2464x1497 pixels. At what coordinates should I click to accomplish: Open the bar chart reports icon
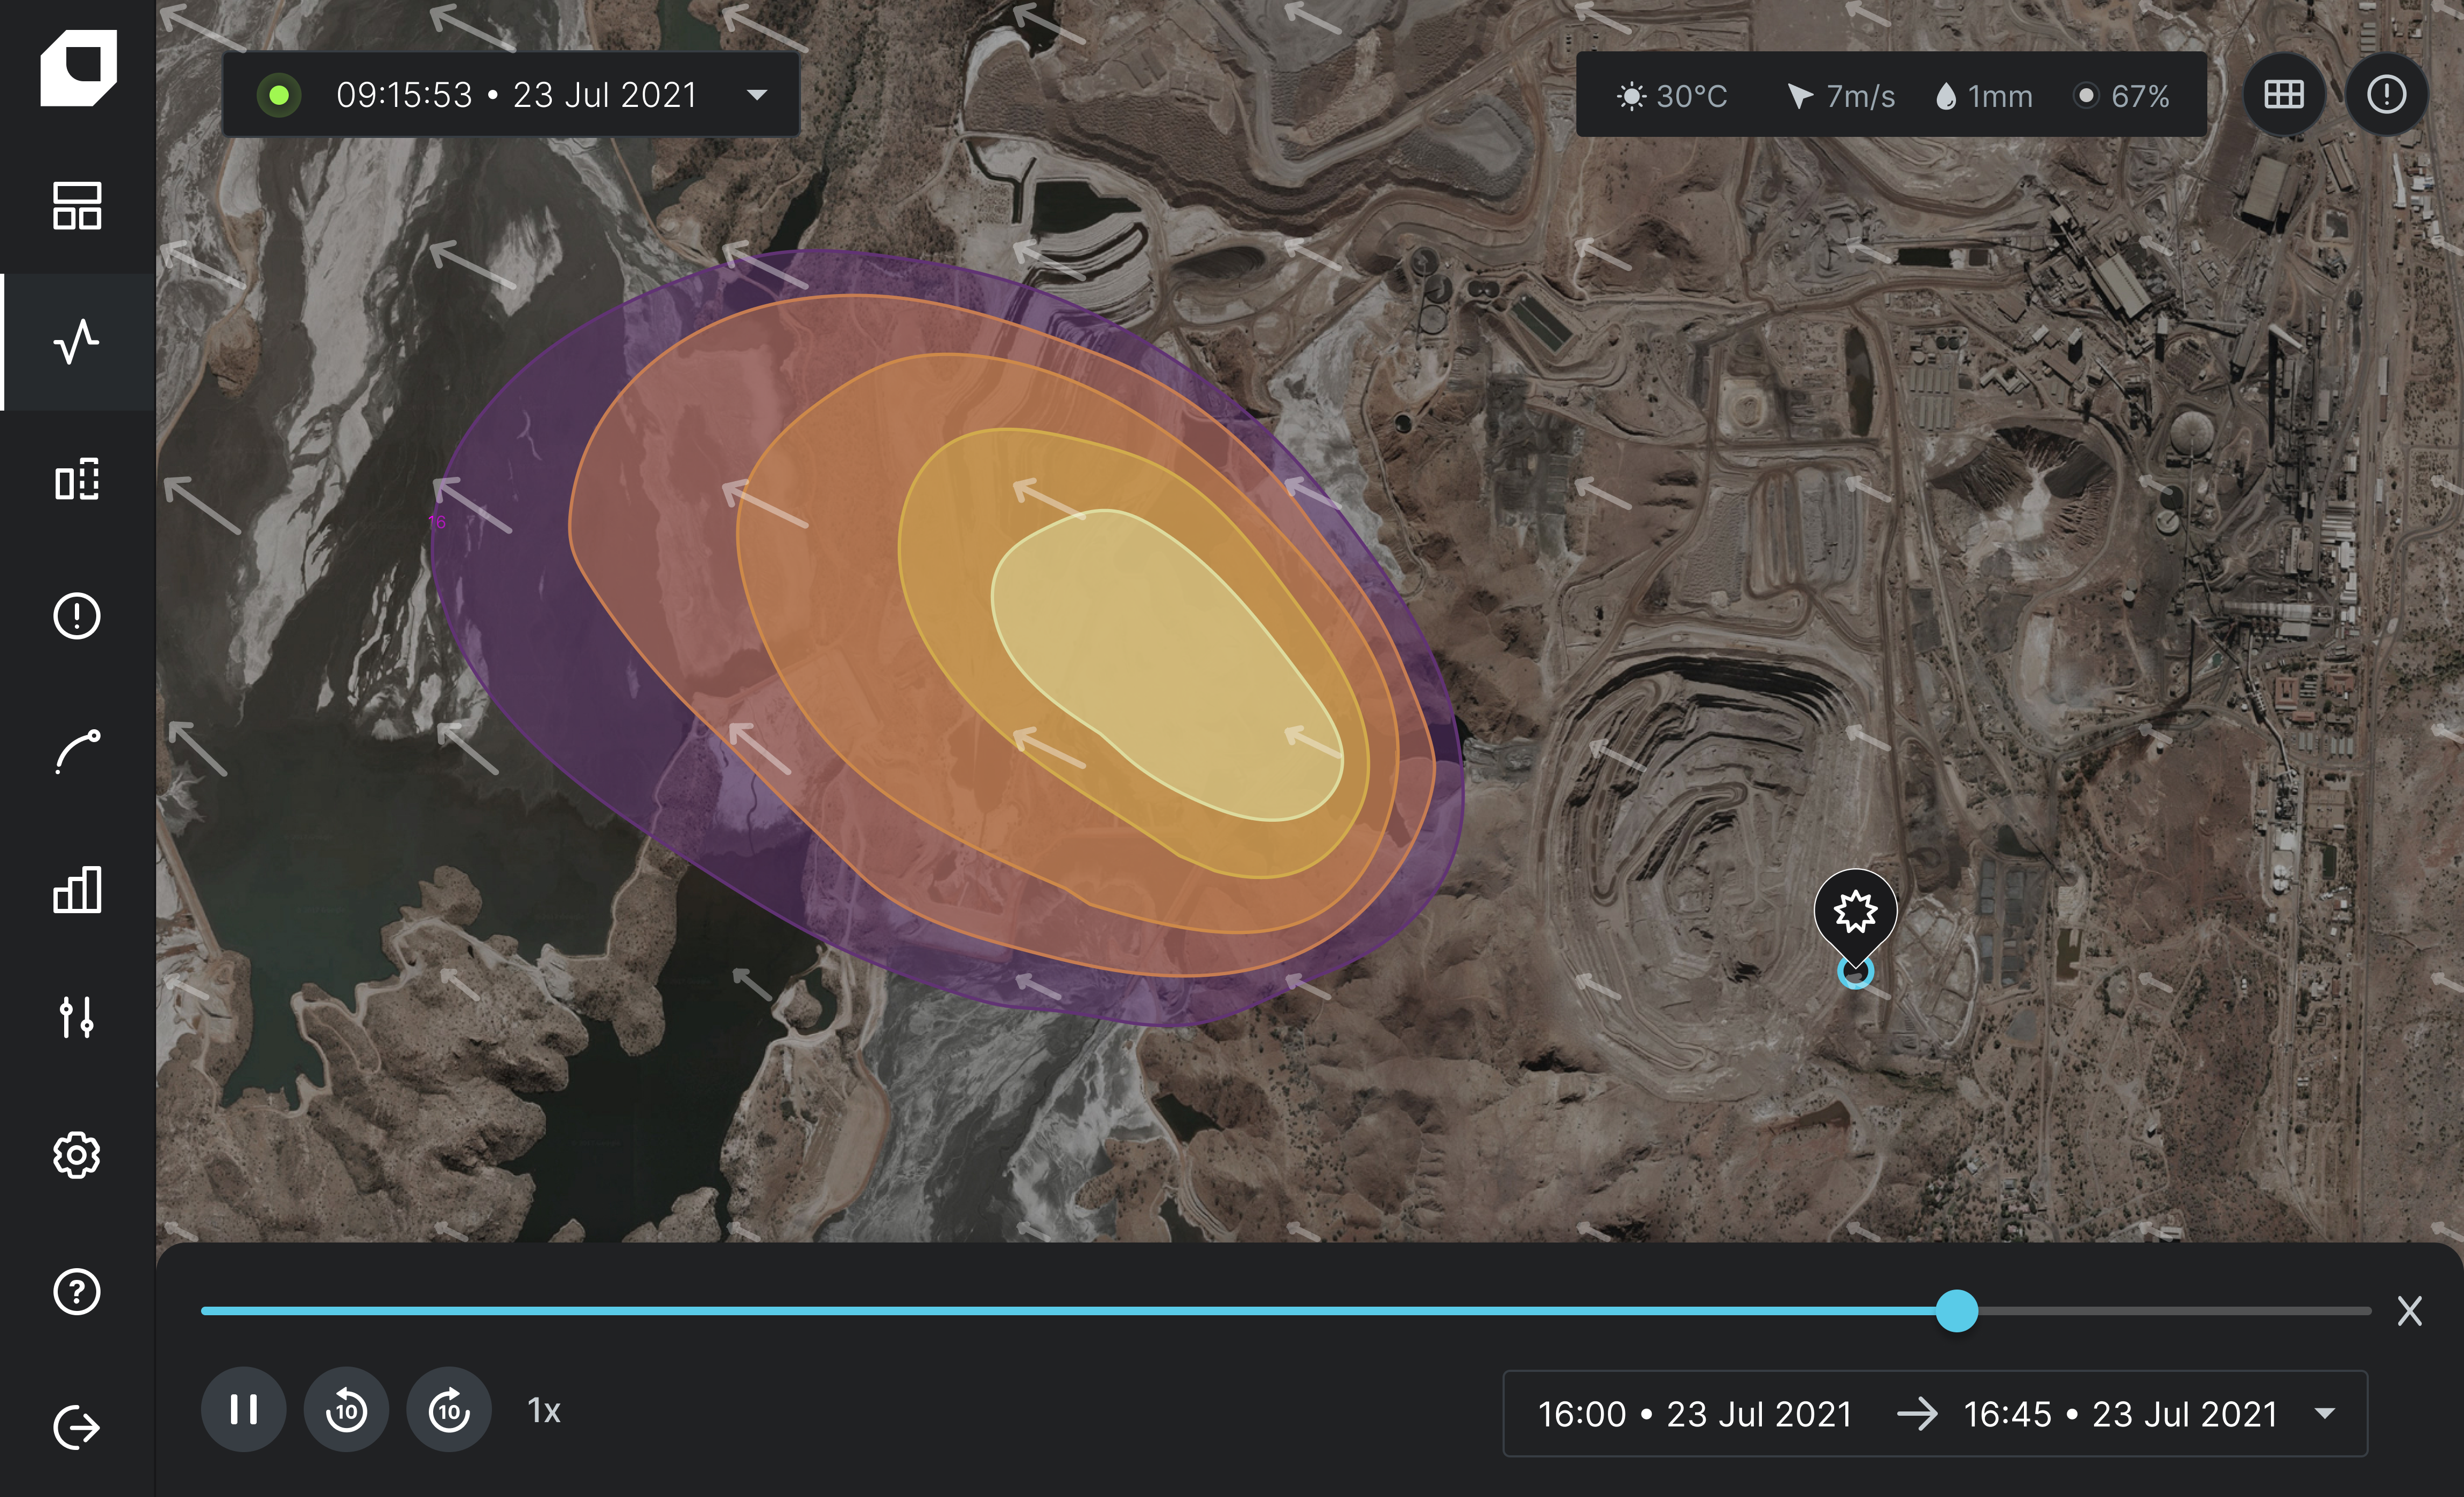tap(77, 889)
